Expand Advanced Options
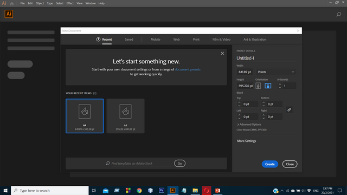Viewport: 347px width, 195px height. click(x=249, y=125)
